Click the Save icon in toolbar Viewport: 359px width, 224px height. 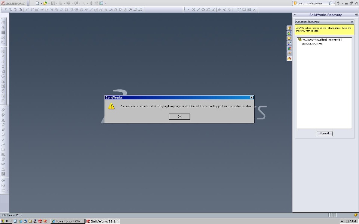[53, 3]
